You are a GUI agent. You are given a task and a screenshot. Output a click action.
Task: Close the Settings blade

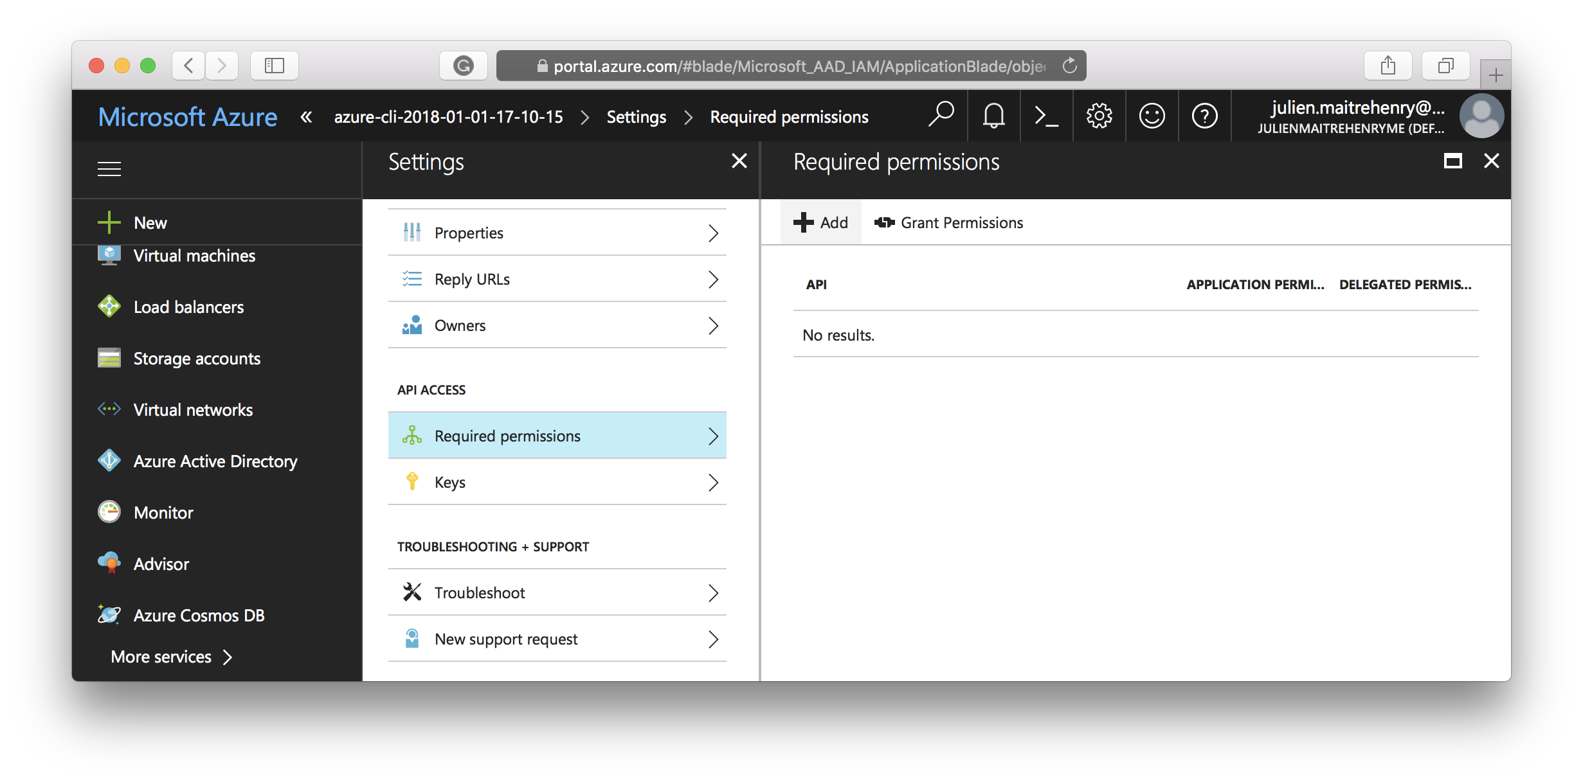coord(739,161)
